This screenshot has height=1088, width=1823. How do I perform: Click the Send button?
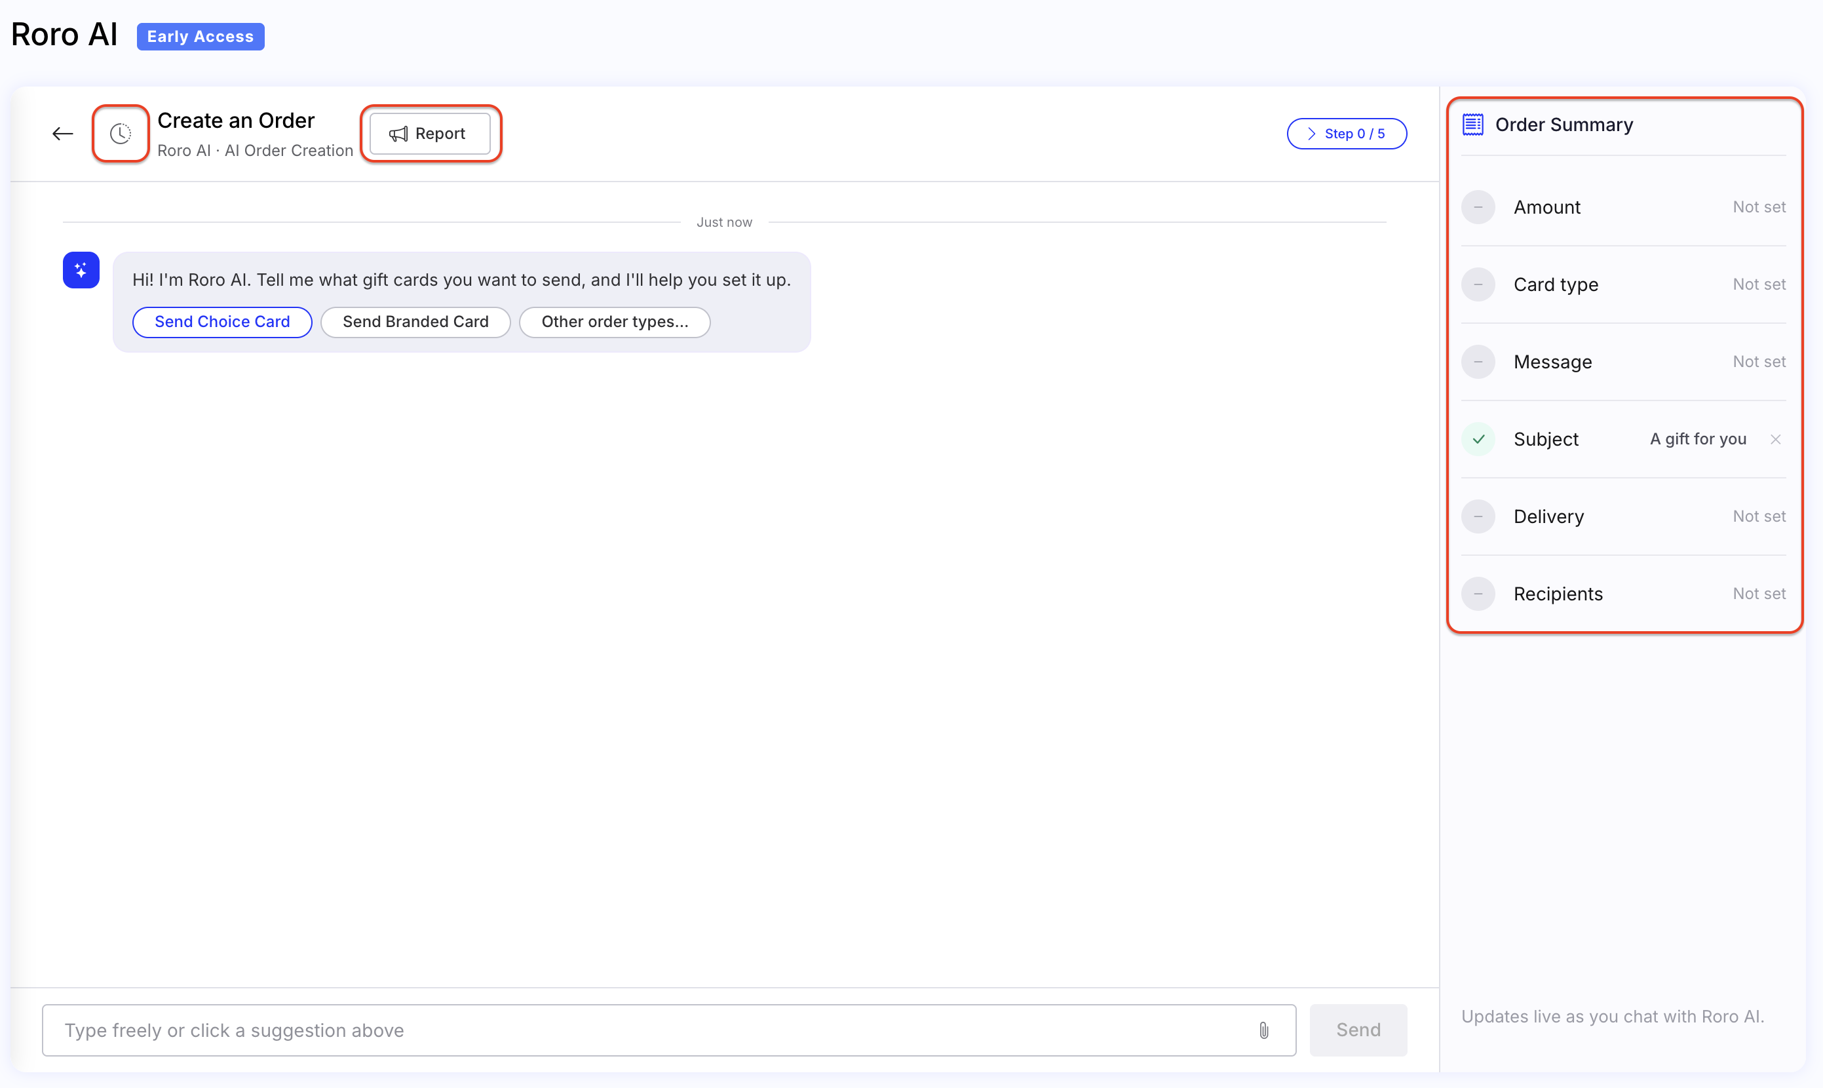tap(1358, 1030)
